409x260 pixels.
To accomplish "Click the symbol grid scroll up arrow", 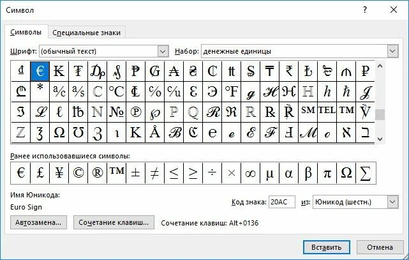I will [x=380, y=66].
